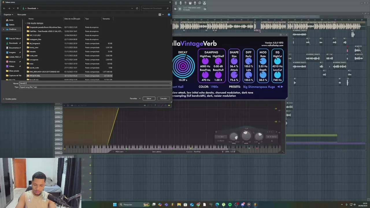370x208 pixels.
Task: Collapse folders with Ocultar pastas
Action: point(10,99)
